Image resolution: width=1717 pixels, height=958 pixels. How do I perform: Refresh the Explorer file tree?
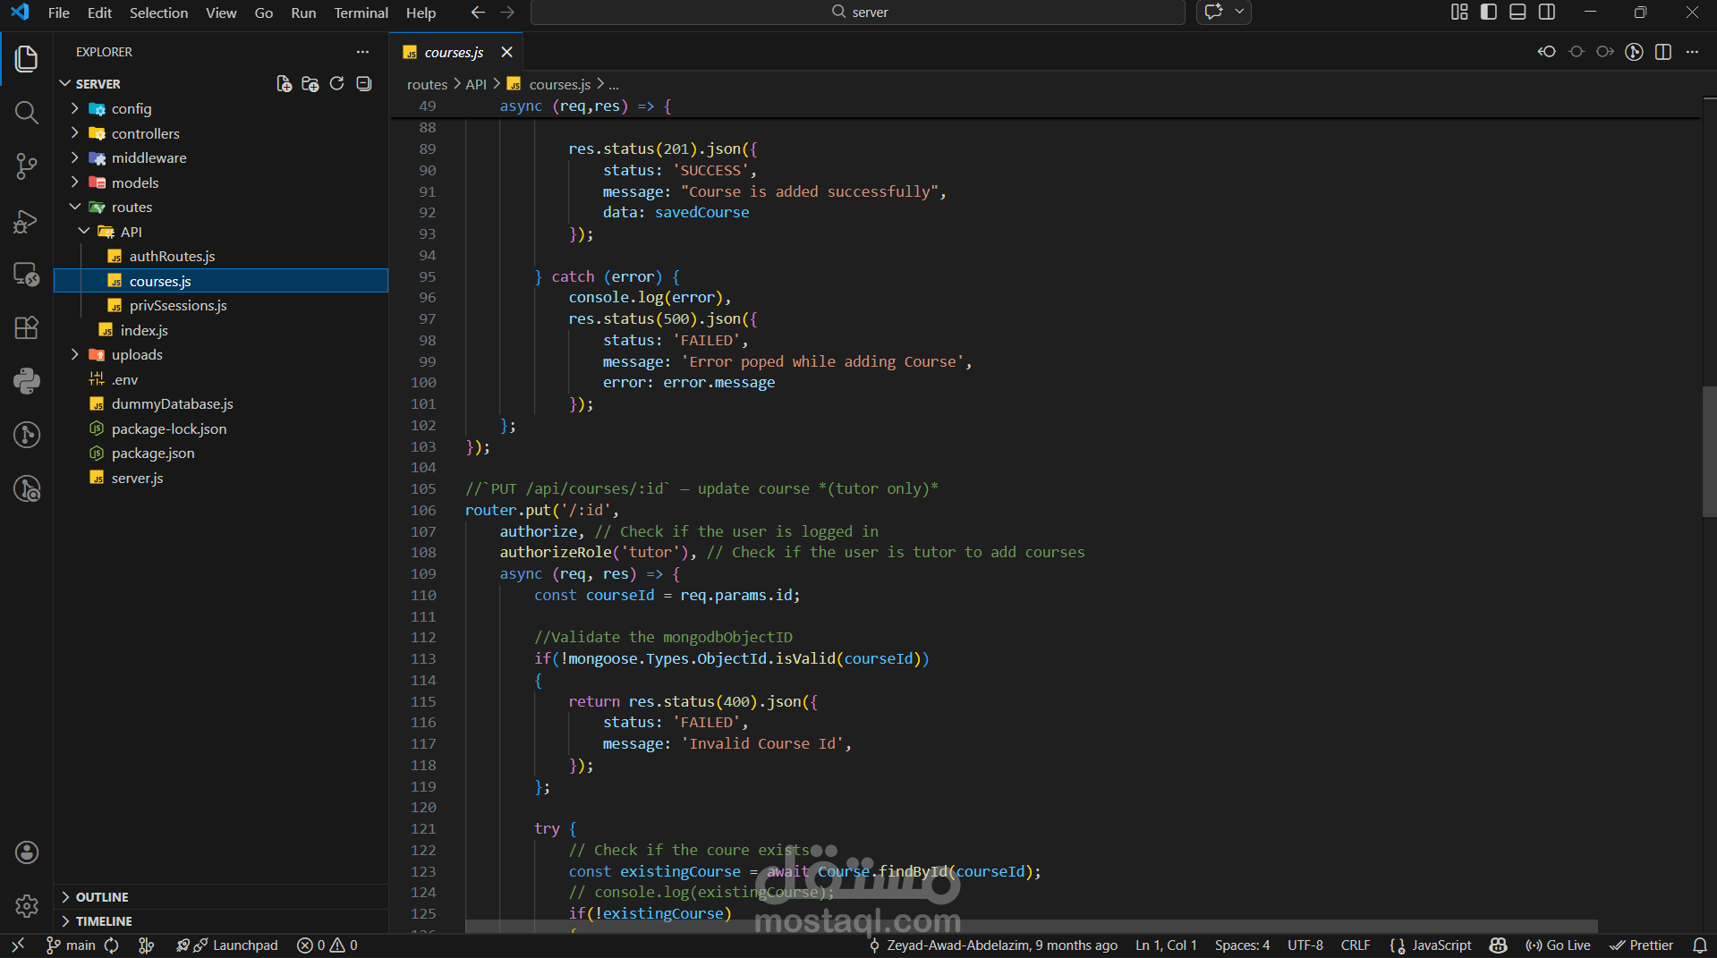click(336, 83)
